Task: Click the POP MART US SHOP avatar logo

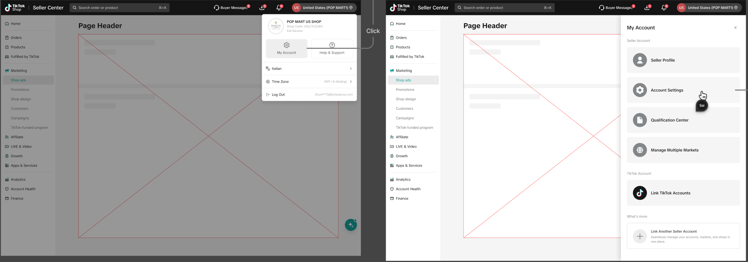Action: click(x=276, y=26)
